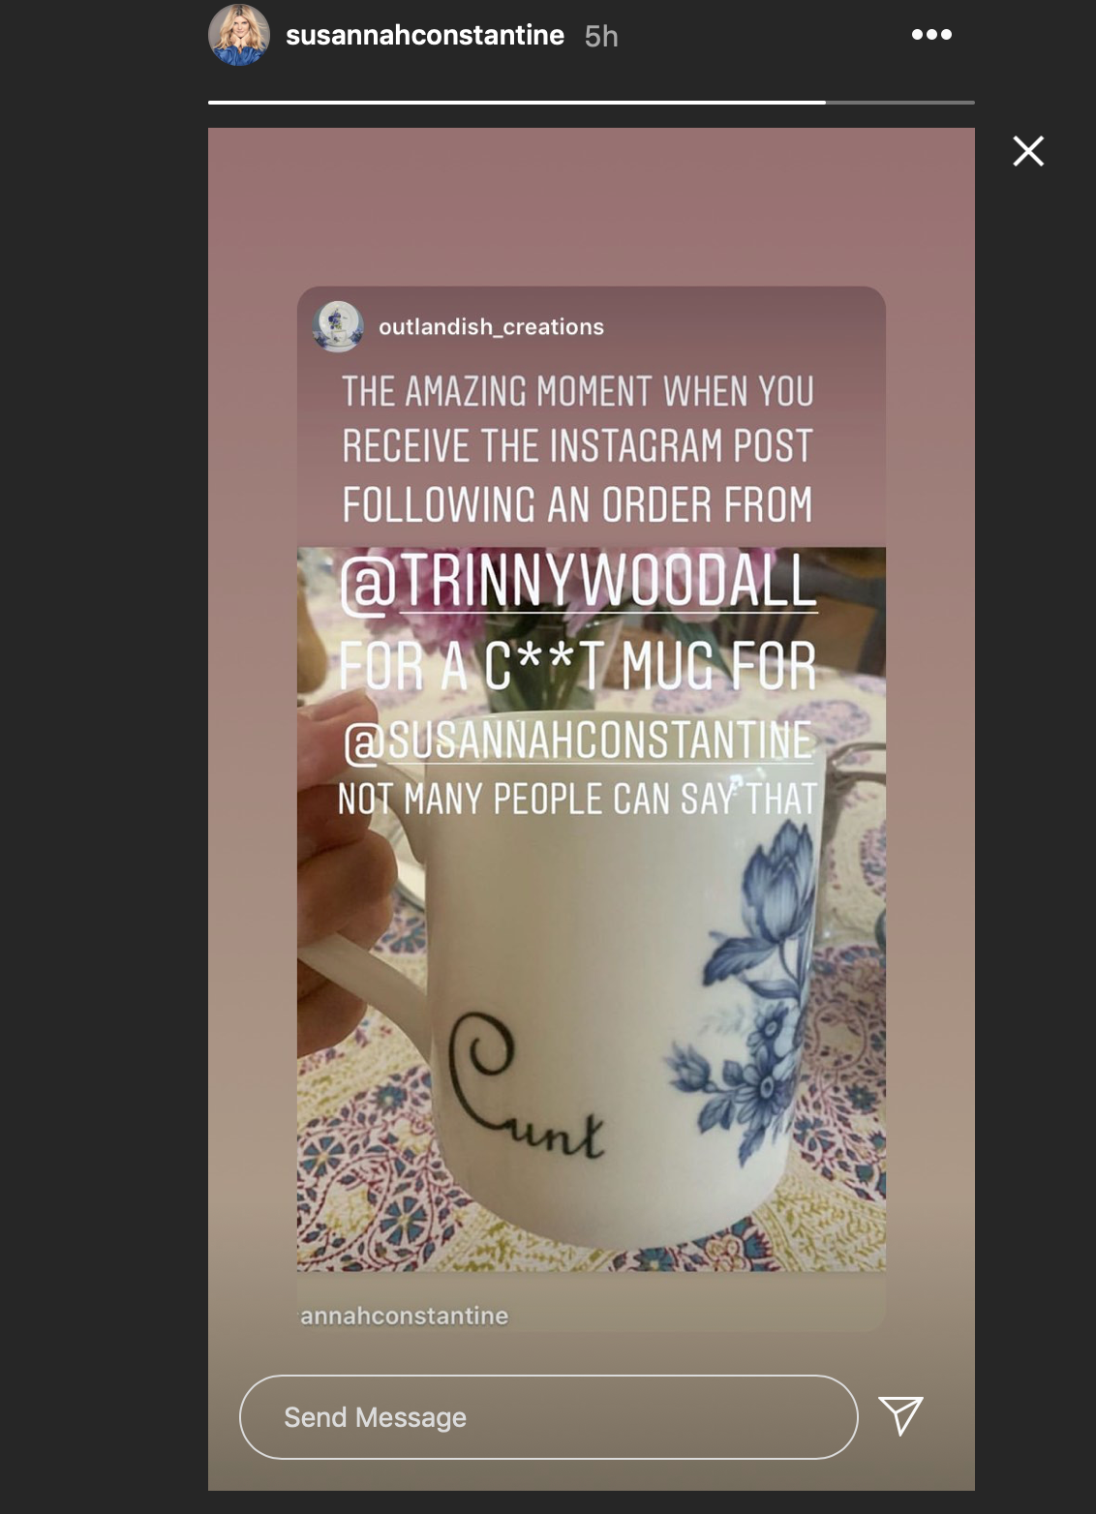This screenshot has width=1096, height=1514.
Task: Open outlandish_creations avatar in reshared post
Action: coord(338,326)
